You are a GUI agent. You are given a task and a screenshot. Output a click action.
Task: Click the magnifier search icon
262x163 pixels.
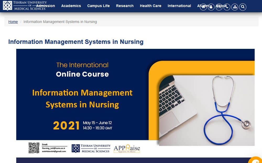(x=243, y=7)
